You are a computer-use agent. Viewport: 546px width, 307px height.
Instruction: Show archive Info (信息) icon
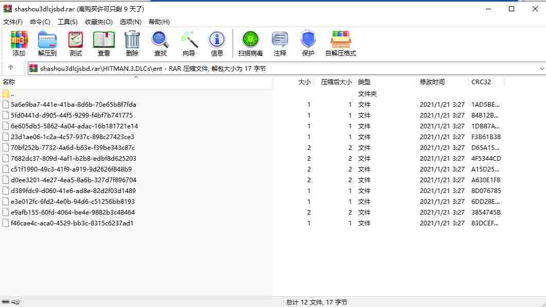[217, 44]
